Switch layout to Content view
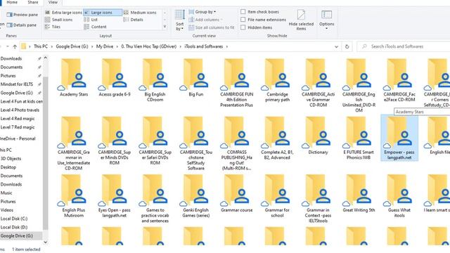Viewport: 450px width, 253px height. click(96, 27)
